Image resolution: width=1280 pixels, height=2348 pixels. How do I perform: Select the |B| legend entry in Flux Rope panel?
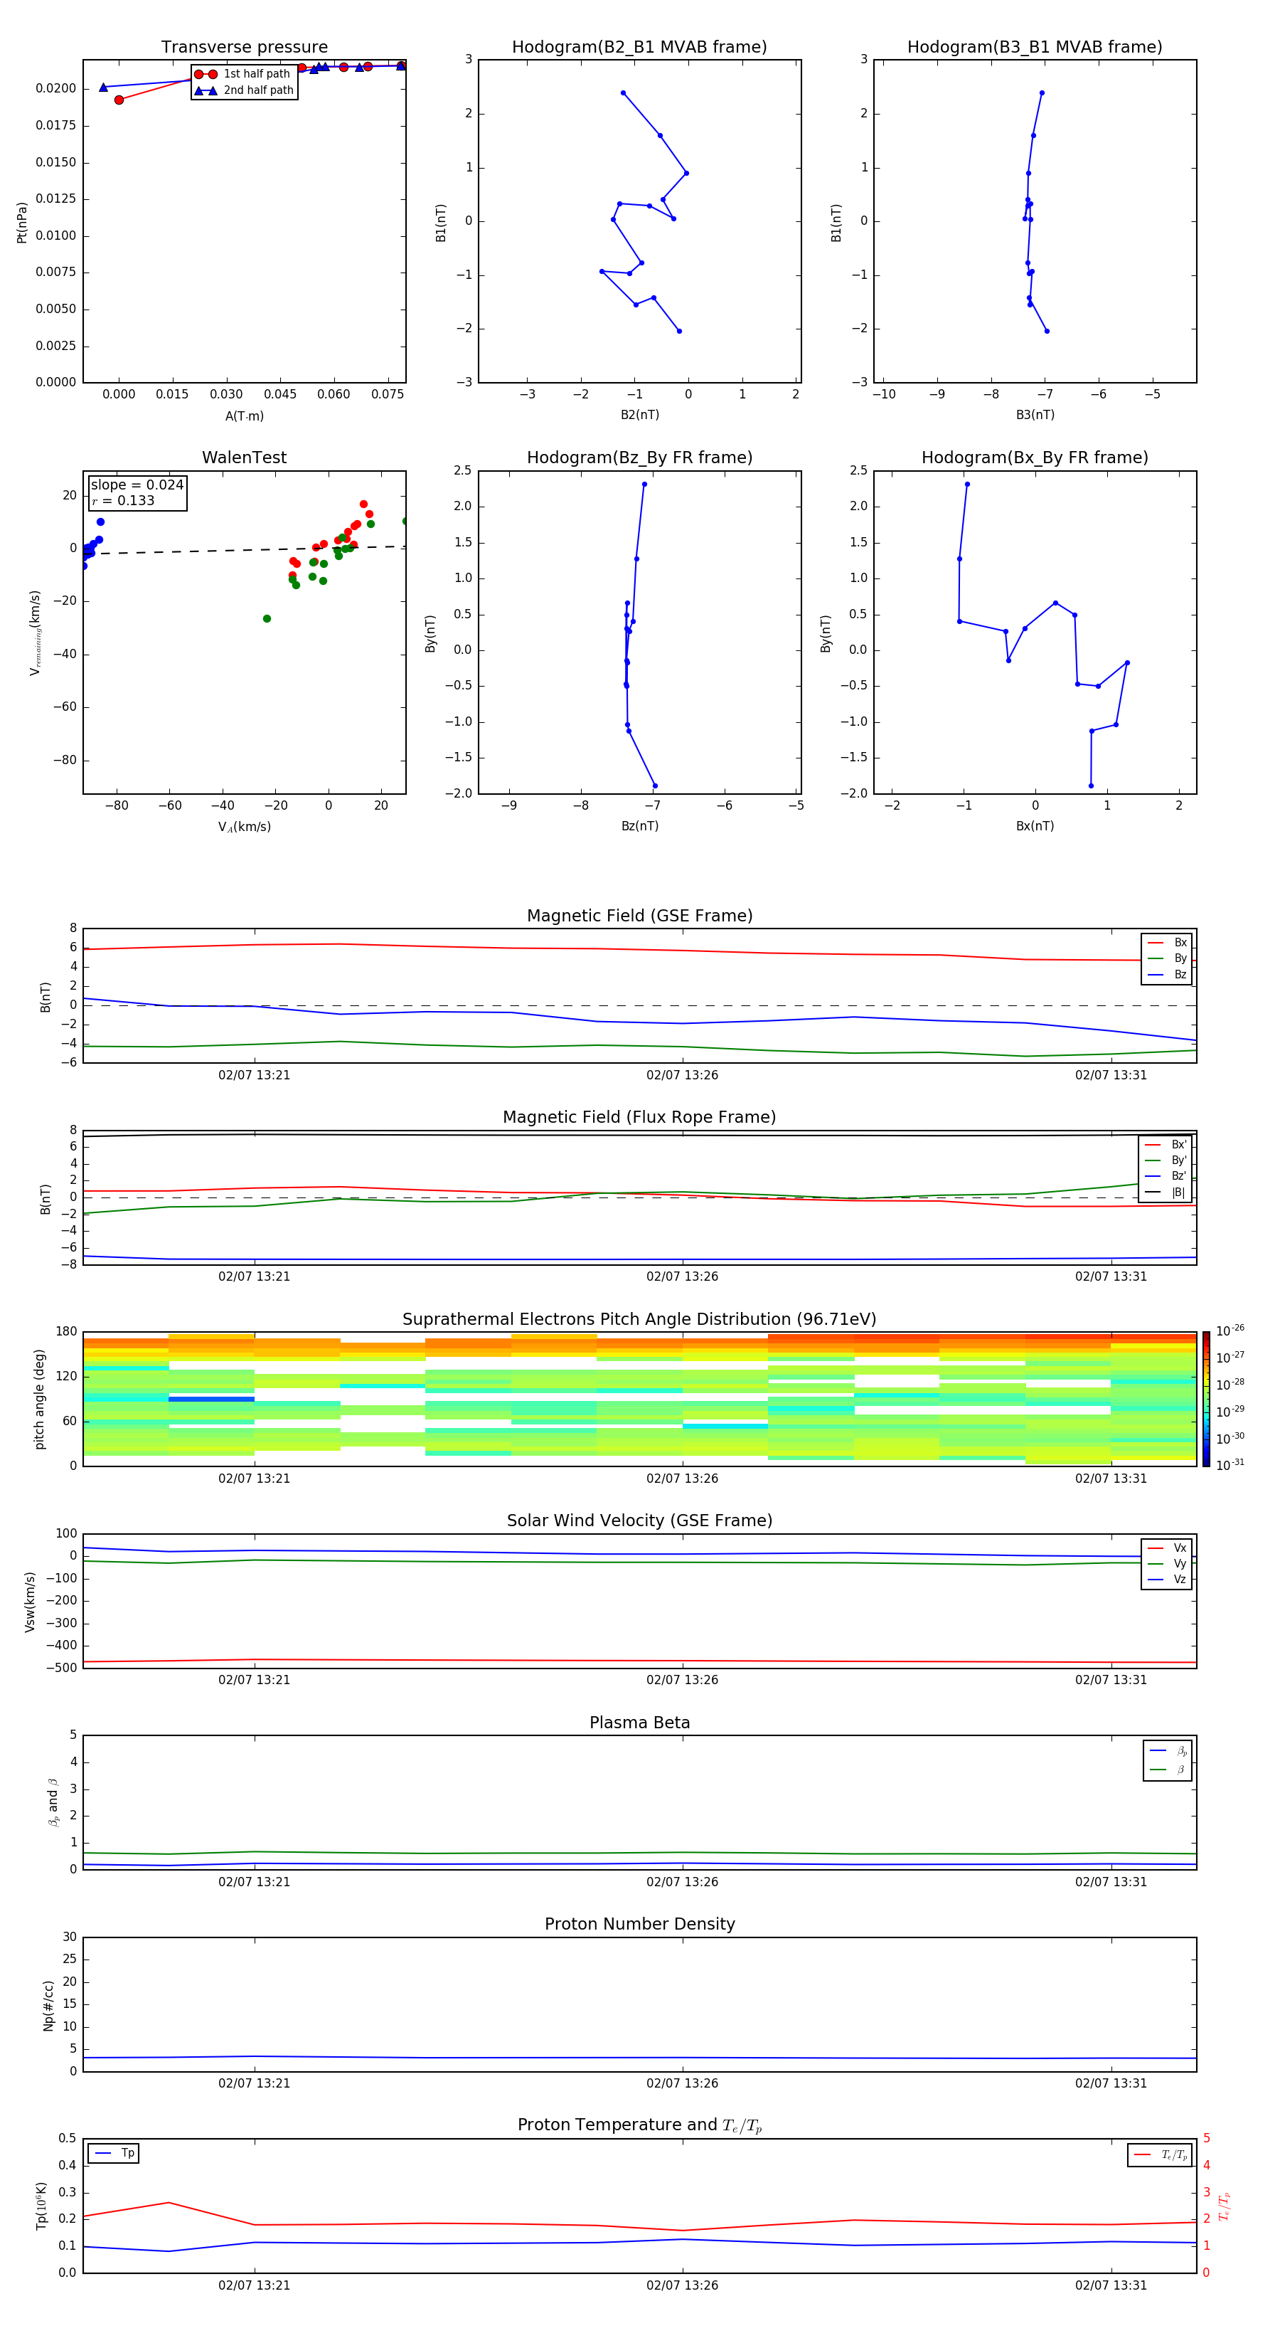1166,1193
